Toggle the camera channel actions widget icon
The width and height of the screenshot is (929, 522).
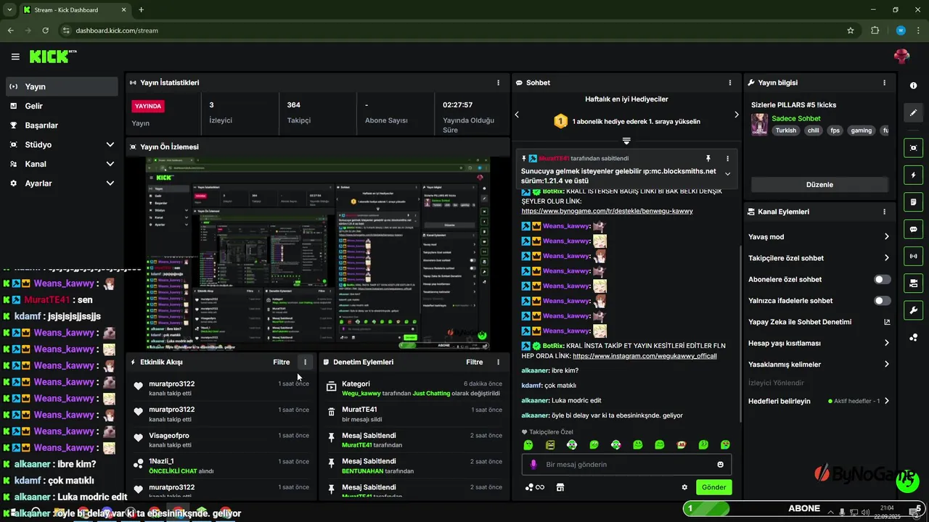click(x=913, y=283)
